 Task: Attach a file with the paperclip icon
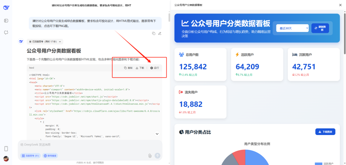150,156
